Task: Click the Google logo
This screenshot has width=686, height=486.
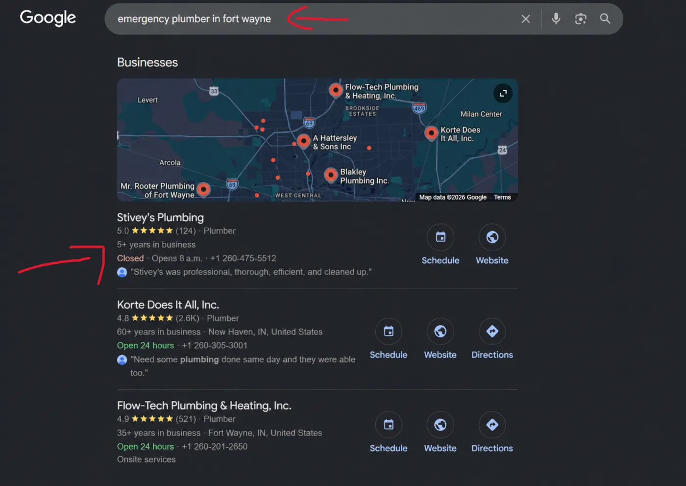Action: pos(48,18)
